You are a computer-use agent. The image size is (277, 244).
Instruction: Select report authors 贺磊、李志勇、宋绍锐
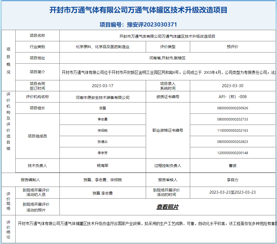point(103,180)
